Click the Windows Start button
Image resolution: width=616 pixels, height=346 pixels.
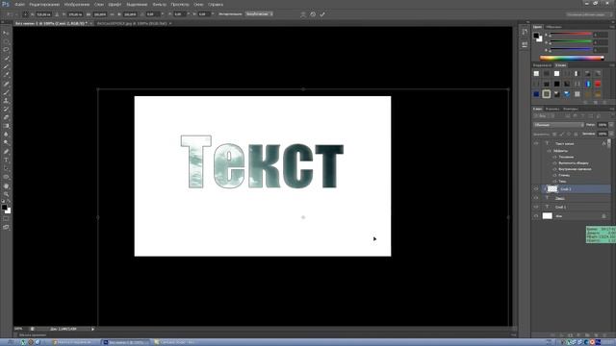pos(10,342)
